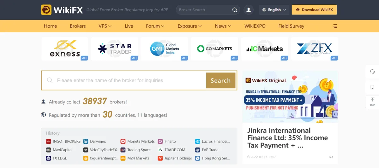
Task: Click the FX EDGE logo icon
Action: 49,158
